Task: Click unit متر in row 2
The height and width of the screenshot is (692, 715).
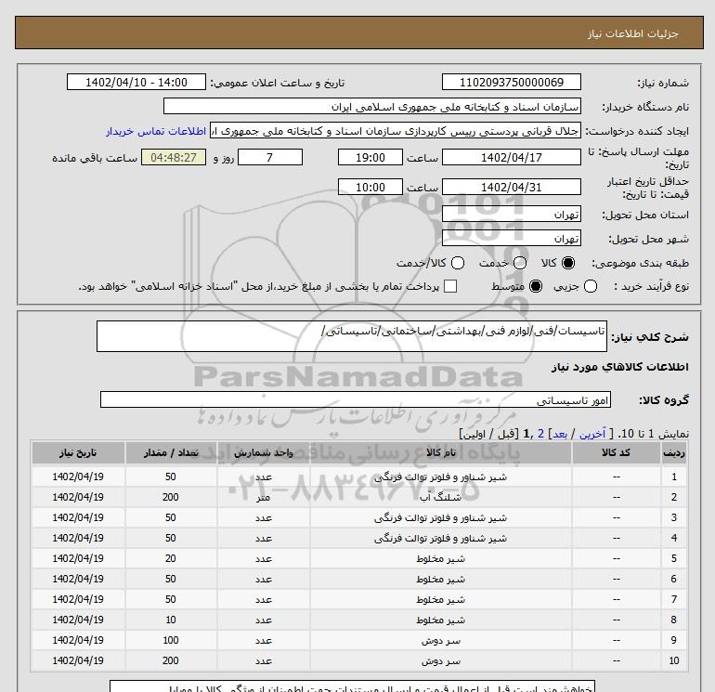Action: (x=264, y=498)
